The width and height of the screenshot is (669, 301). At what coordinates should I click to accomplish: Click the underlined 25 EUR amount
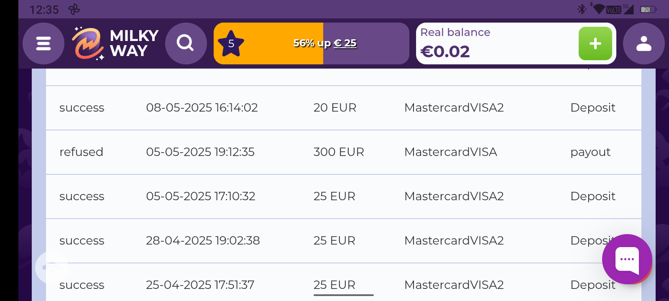click(334, 285)
